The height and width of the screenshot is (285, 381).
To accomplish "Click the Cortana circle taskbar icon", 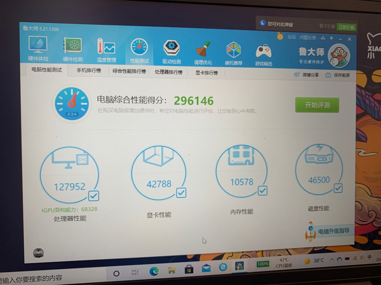I will pos(116,273).
